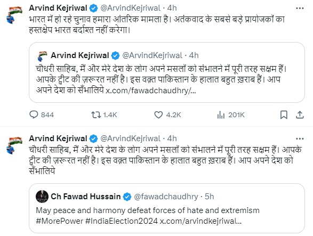This screenshot has height=236, width=313.
Task: Bookmark the first Kejriwal tweet
Action: tap(284, 115)
